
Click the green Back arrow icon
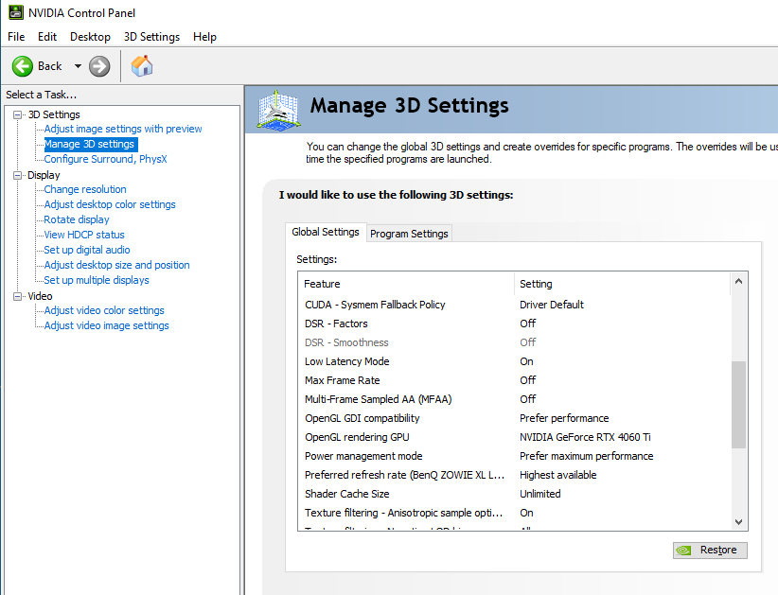pos(23,66)
